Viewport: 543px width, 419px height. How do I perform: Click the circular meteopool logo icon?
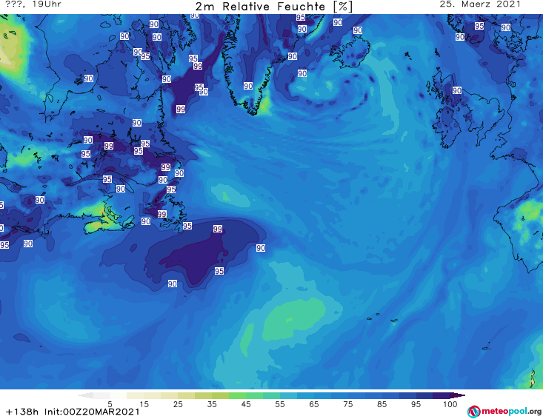[x=473, y=412]
